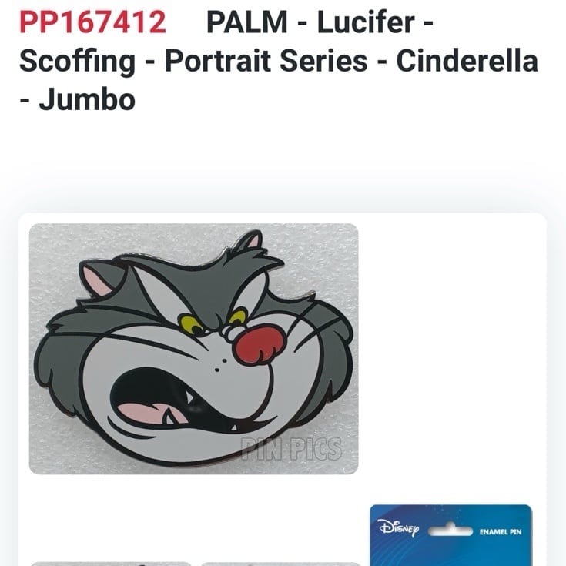The width and height of the screenshot is (566, 566).
Task: Click Lucifer's pink left ear
Action: (x=94, y=279)
